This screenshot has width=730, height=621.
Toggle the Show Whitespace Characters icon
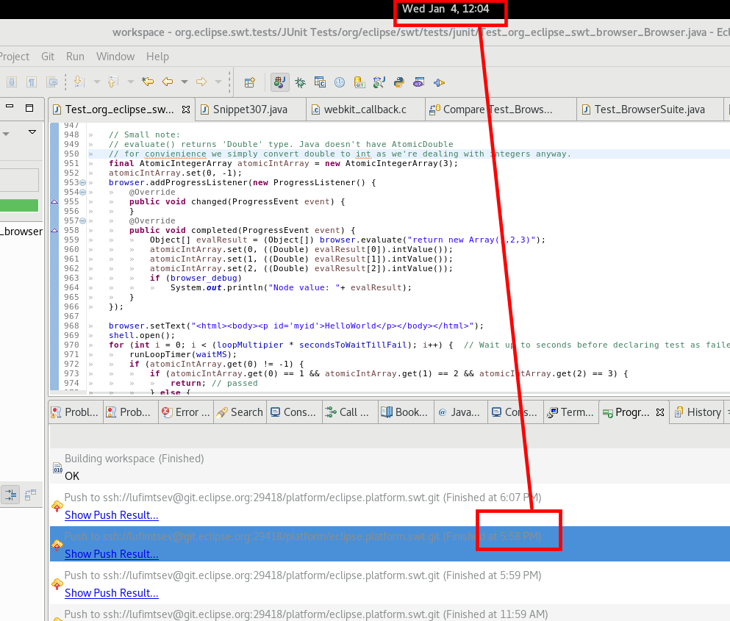click(30, 82)
